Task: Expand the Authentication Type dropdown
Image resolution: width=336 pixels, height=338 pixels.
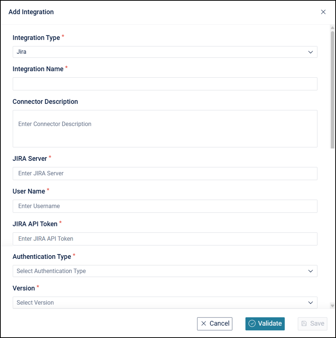Action: click(165, 271)
